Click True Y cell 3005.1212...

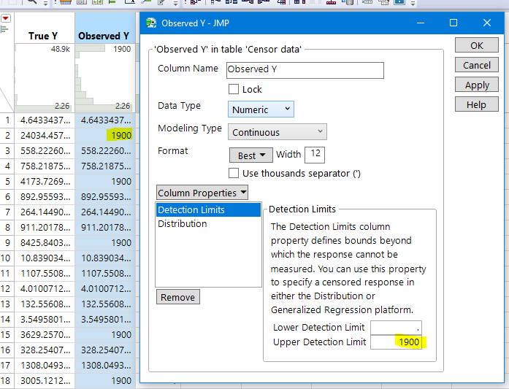(45, 380)
